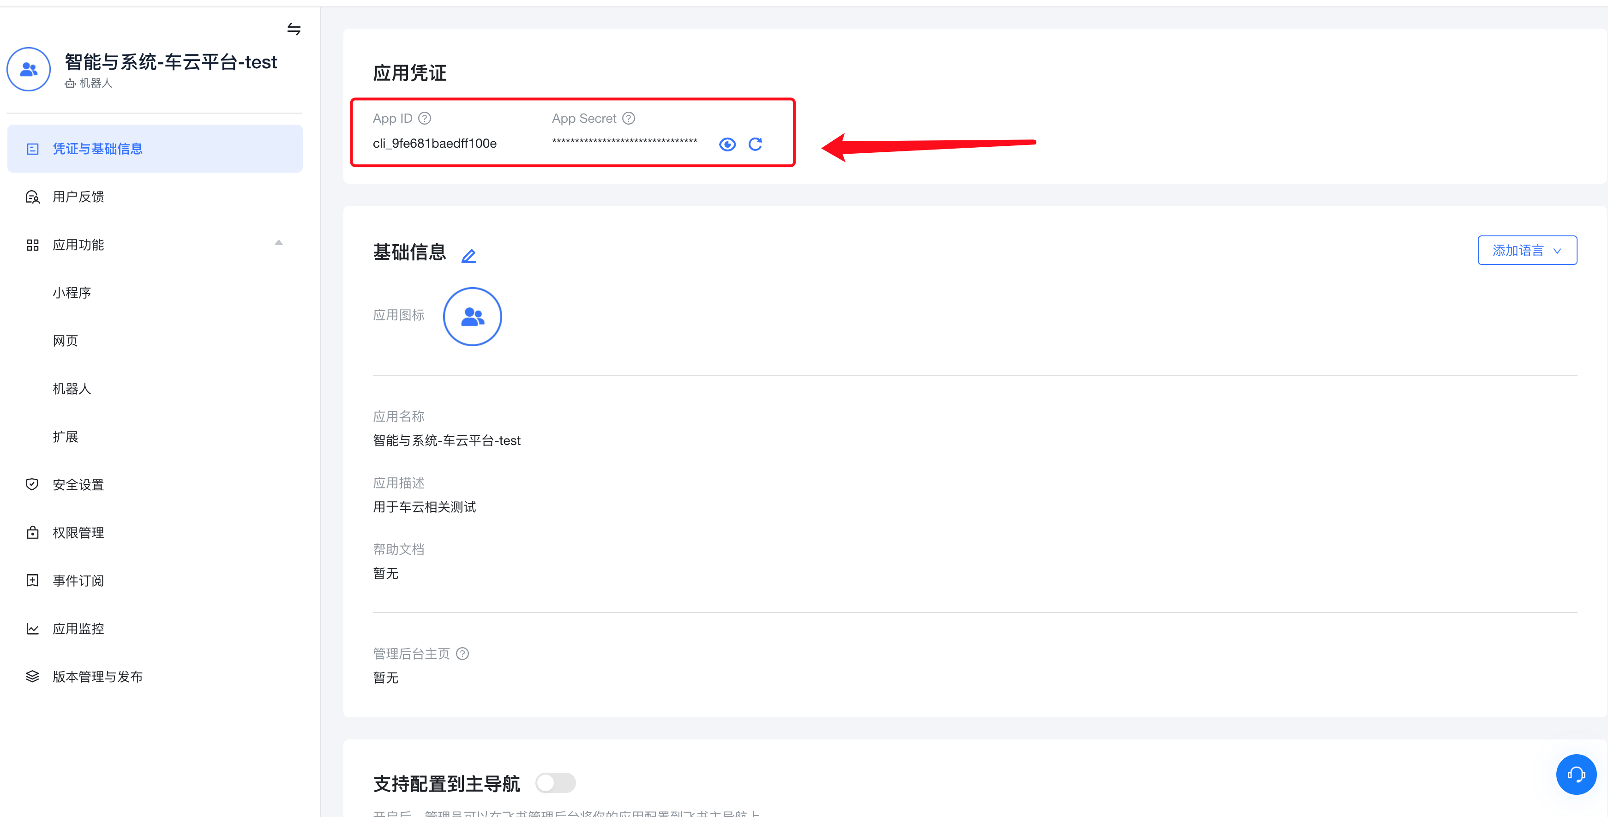Open the 机器人 tab under 应用功能
The image size is (1608, 817).
pyautogui.click(x=71, y=388)
